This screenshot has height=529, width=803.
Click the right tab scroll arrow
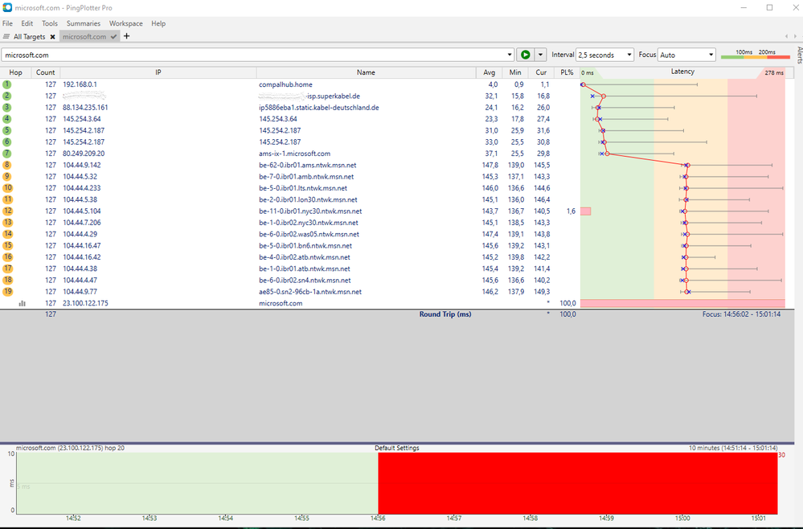click(794, 36)
